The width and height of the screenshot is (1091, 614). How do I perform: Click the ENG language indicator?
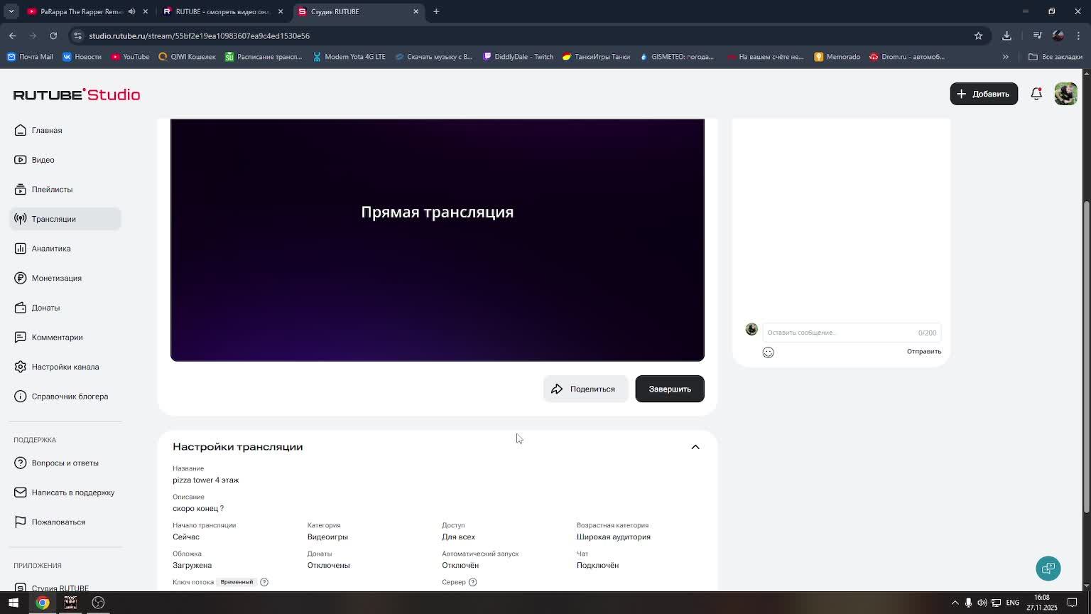(x=1013, y=603)
